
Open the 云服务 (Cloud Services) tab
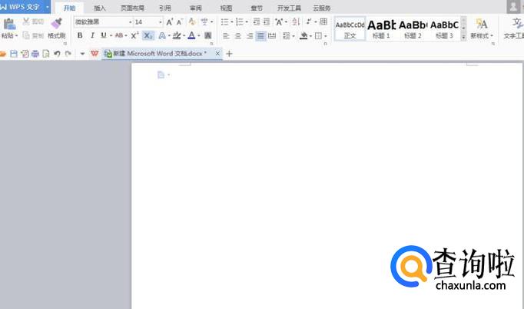[x=321, y=8]
